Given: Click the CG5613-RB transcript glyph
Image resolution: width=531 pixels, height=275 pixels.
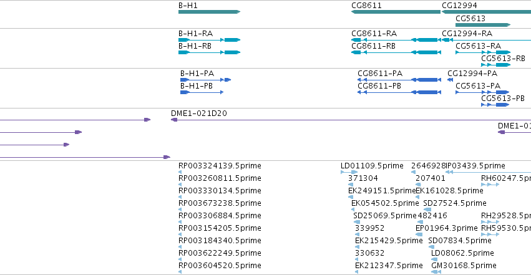Looking at the screenshot, I should click(x=495, y=65).
